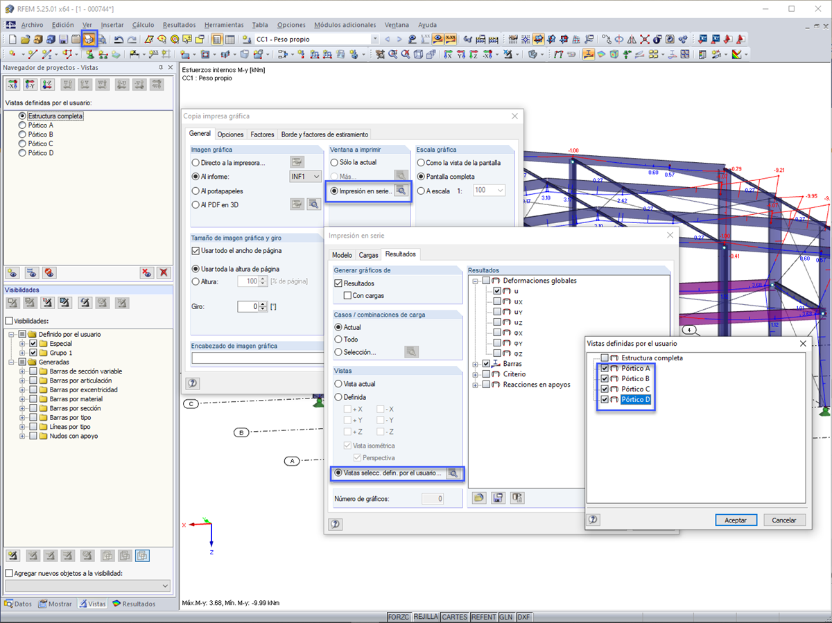Switch to the Opciones tab in print dialog
This screenshot has height=623, width=832.
click(231, 134)
